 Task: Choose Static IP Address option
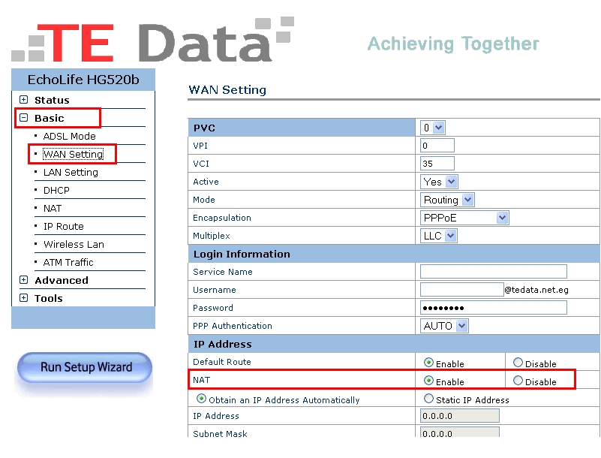(x=429, y=399)
